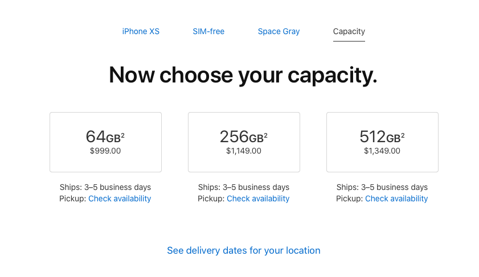Choose the 512GB capacity option
Image resolution: width=479 pixels, height=277 pixels.
(x=382, y=142)
